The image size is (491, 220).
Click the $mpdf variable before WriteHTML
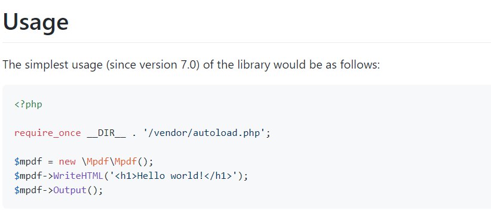(x=28, y=176)
